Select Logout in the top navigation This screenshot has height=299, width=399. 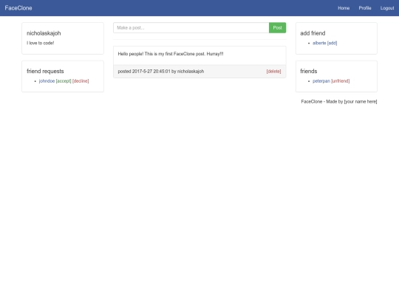pos(387,8)
